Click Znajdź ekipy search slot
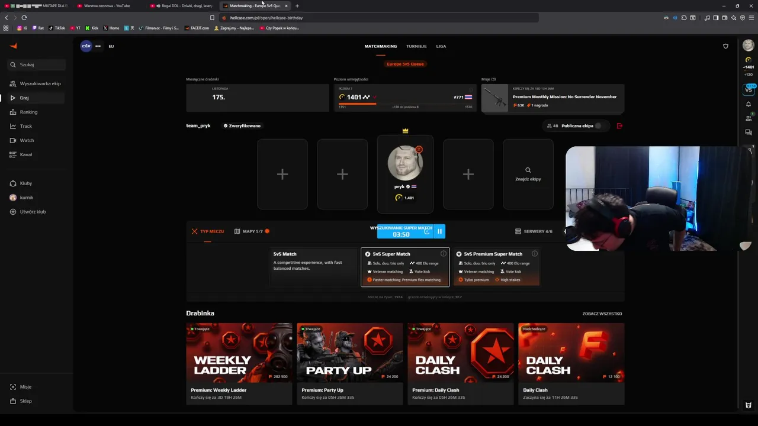 [x=528, y=174]
